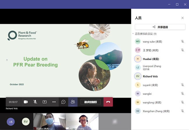Click mute icon beside Xiangzhan Zhang
The height and width of the screenshot is (130, 189).
point(183,111)
